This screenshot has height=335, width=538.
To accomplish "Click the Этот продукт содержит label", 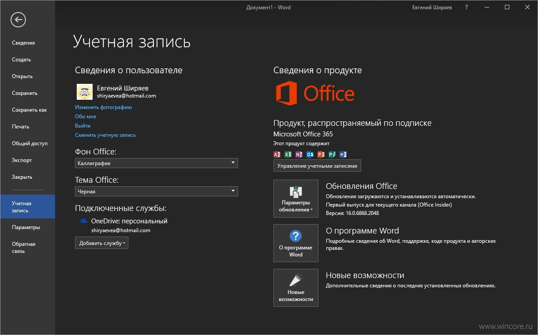I will point(301,143).
